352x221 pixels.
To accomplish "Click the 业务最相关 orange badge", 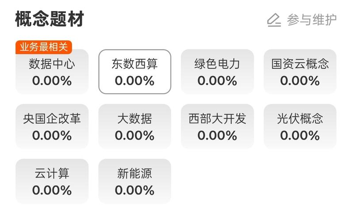I will (x=43, y=47).
